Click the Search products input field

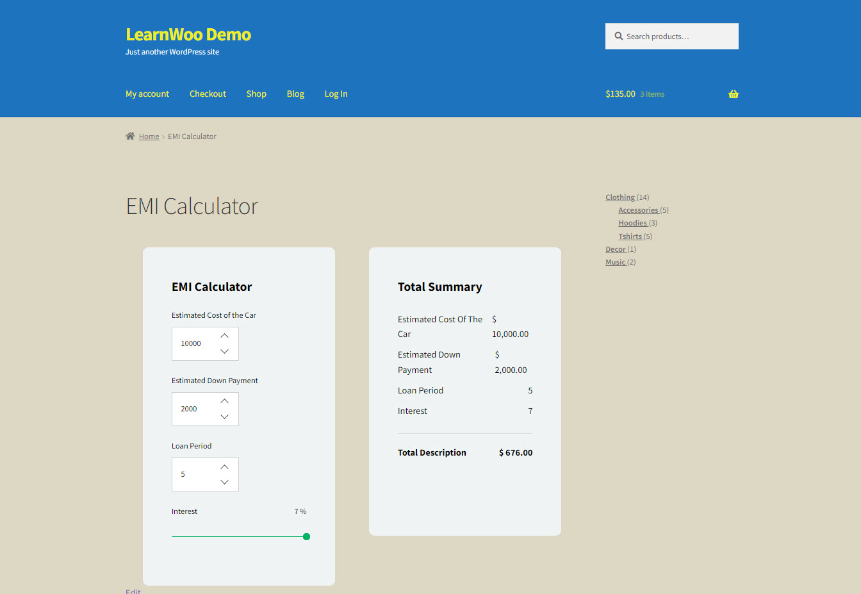[671, 36]
